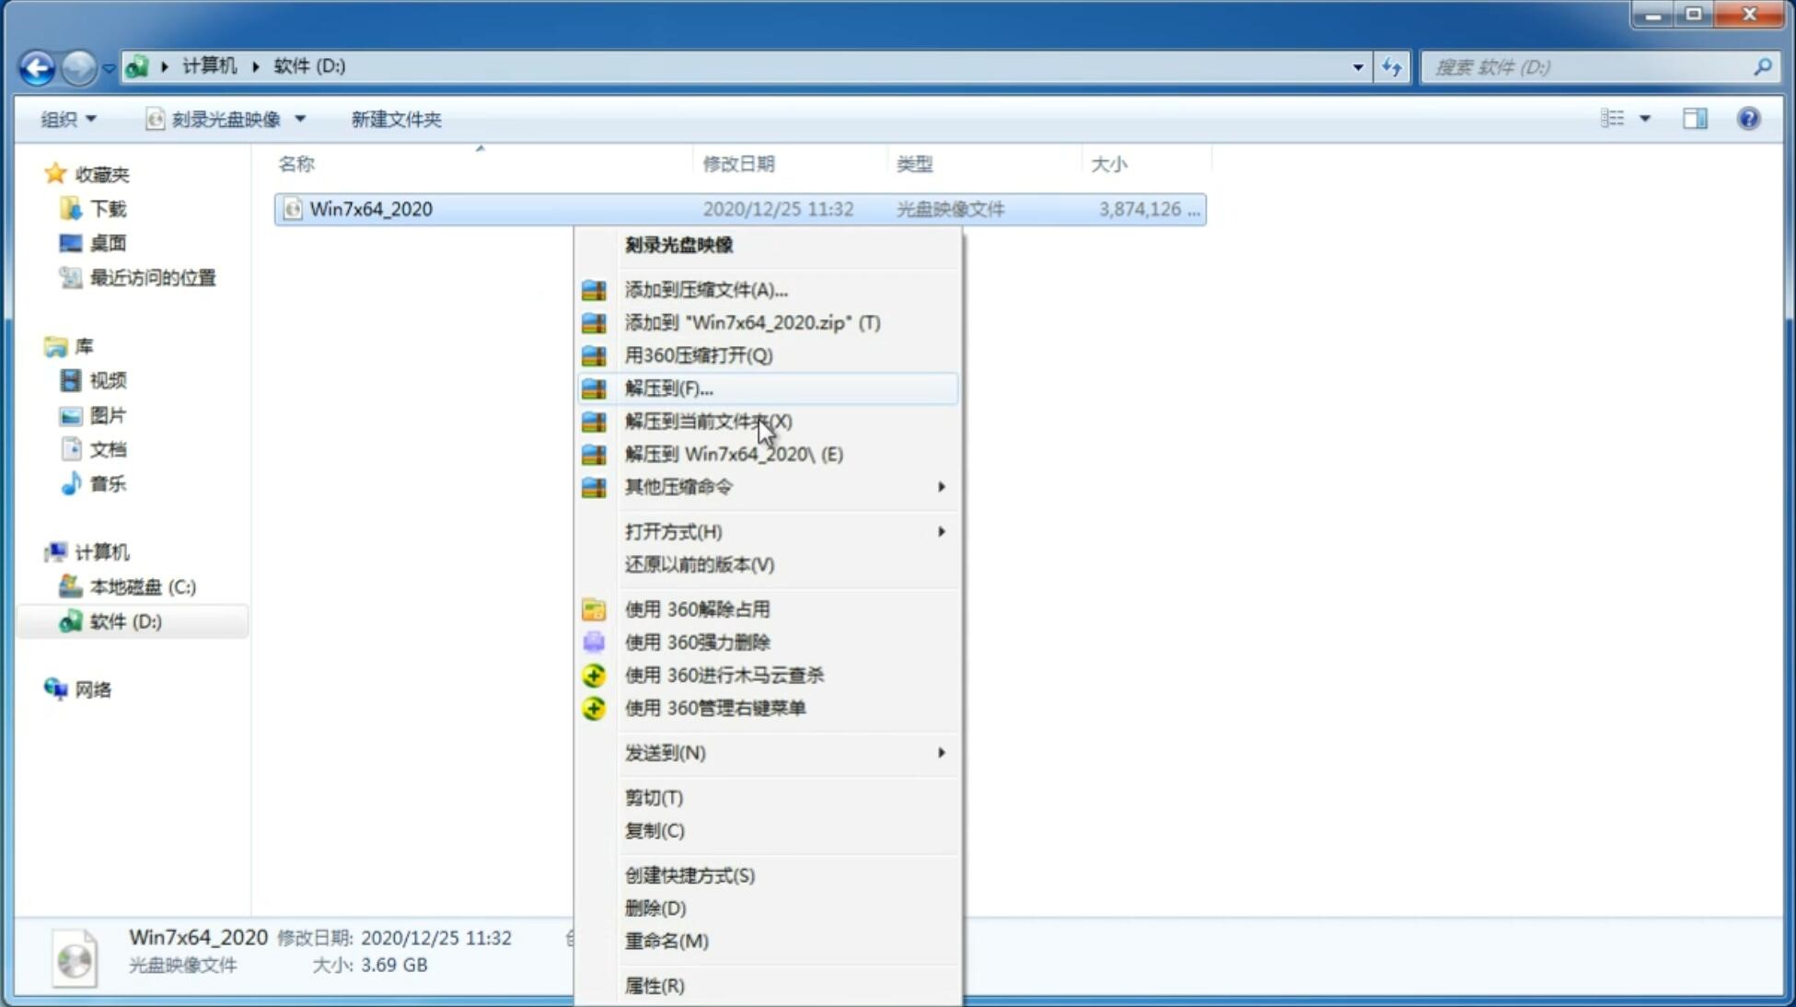
Task: Click 使用360管理右键菜单 icon
Action: click(x=594, y=707)
